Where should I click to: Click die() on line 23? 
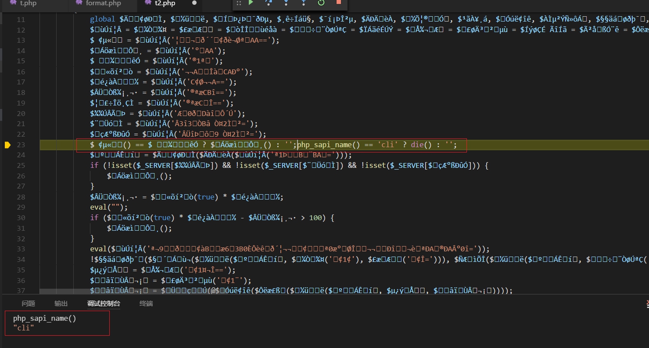pyautogui.click(x=422, y=145)
